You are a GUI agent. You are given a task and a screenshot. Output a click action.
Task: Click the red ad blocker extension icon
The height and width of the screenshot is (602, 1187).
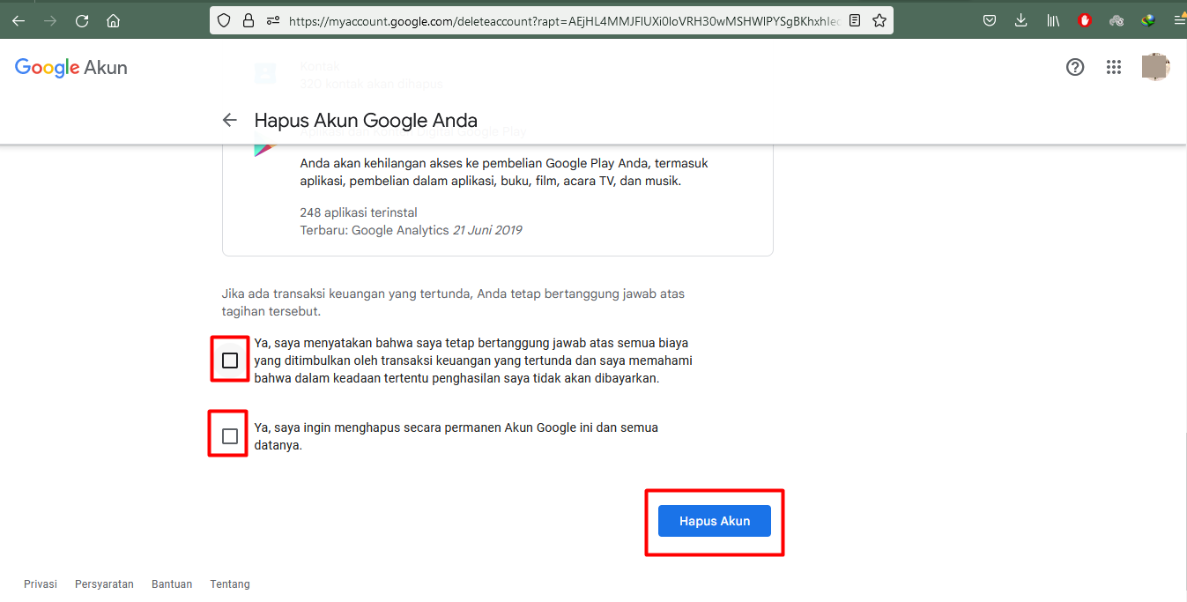1085,20
